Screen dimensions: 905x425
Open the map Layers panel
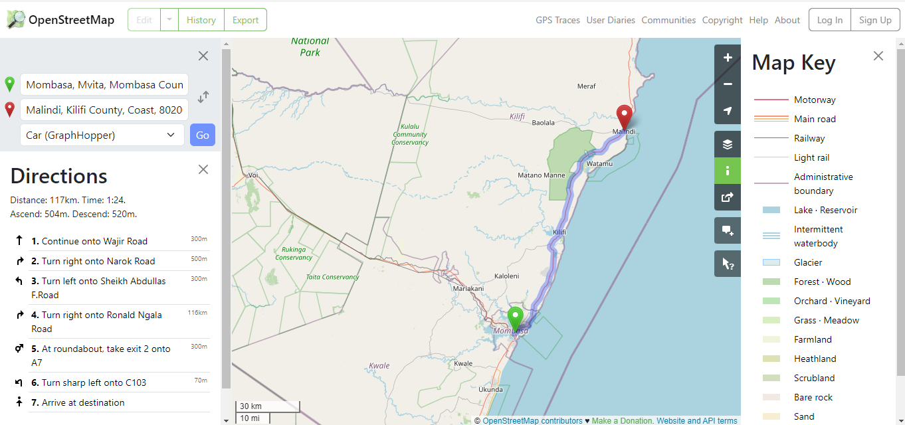coord(728,144)
